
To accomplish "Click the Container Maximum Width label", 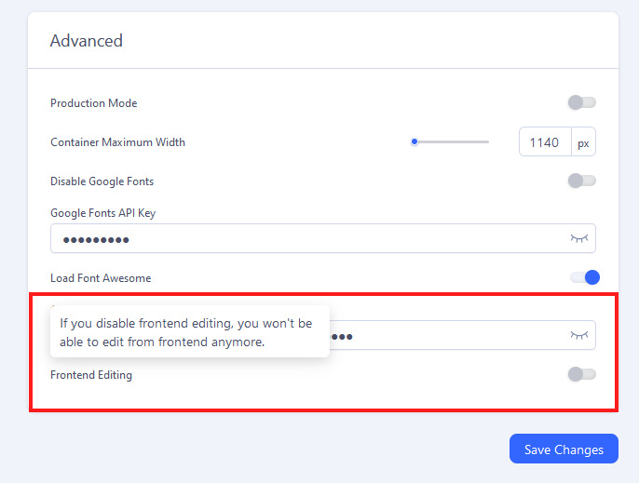I will click(117, 142).
